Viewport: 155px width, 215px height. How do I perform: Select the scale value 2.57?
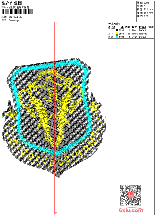pos(146,16)
